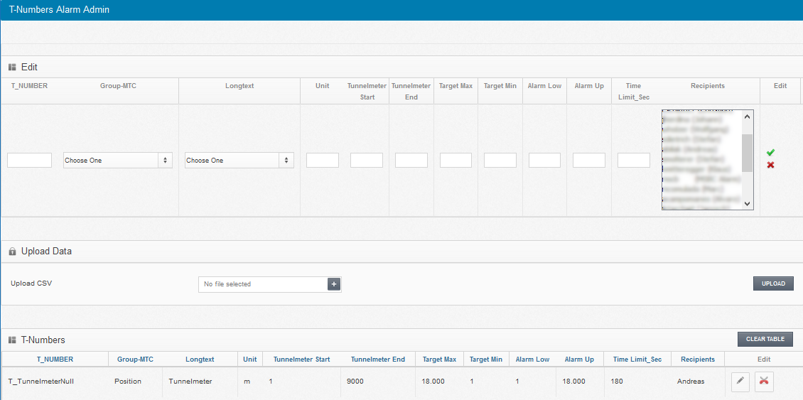Click the Target Max input field
This screenshot has width=803, height=400.
click(x=456, y=161)
